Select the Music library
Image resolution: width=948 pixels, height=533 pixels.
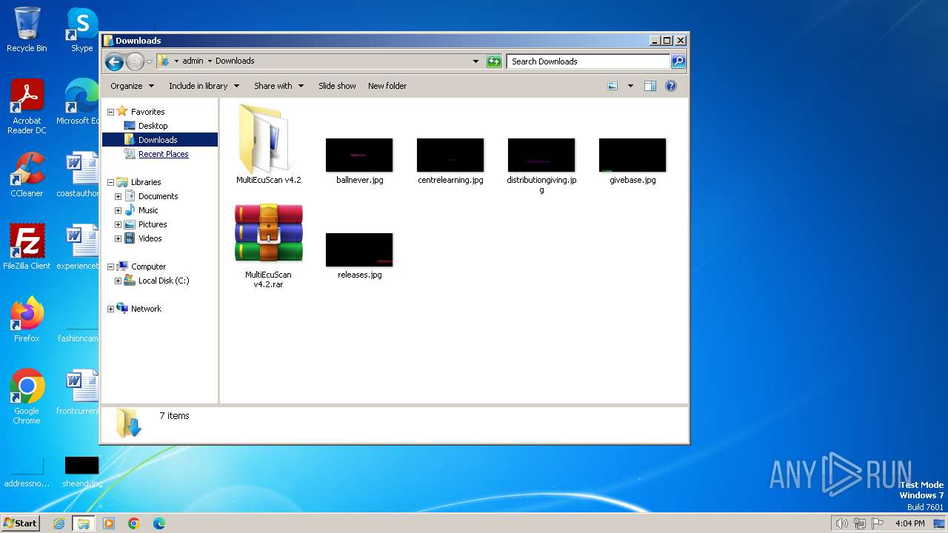click(x=148, y=210)
